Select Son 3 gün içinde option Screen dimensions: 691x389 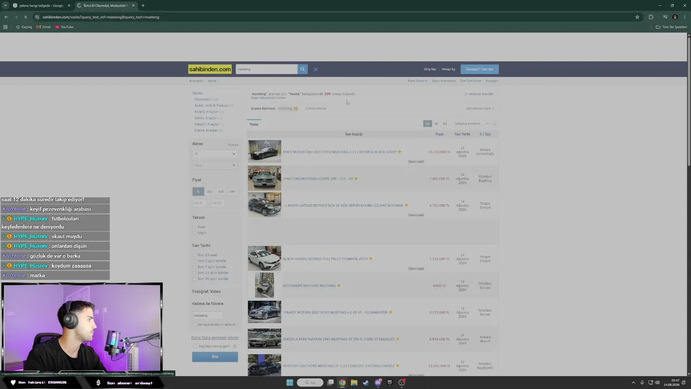[x=194, y=261]
